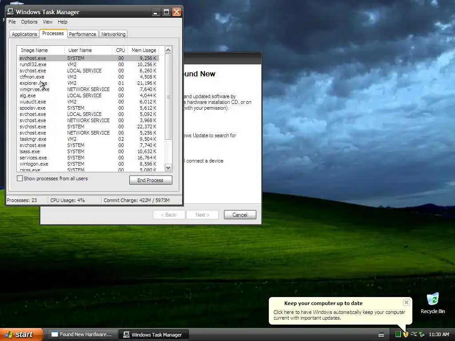Click the highlighted svchost.exe SYSTEM row

click(88, 58)
